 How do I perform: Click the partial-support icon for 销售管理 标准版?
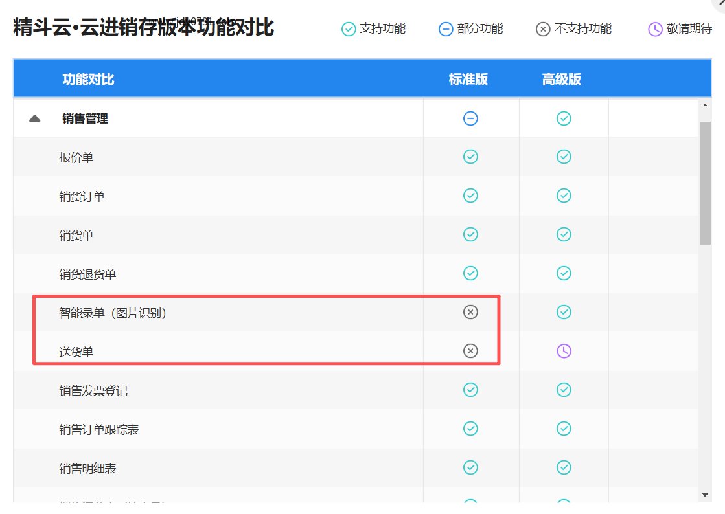(470, 118)
